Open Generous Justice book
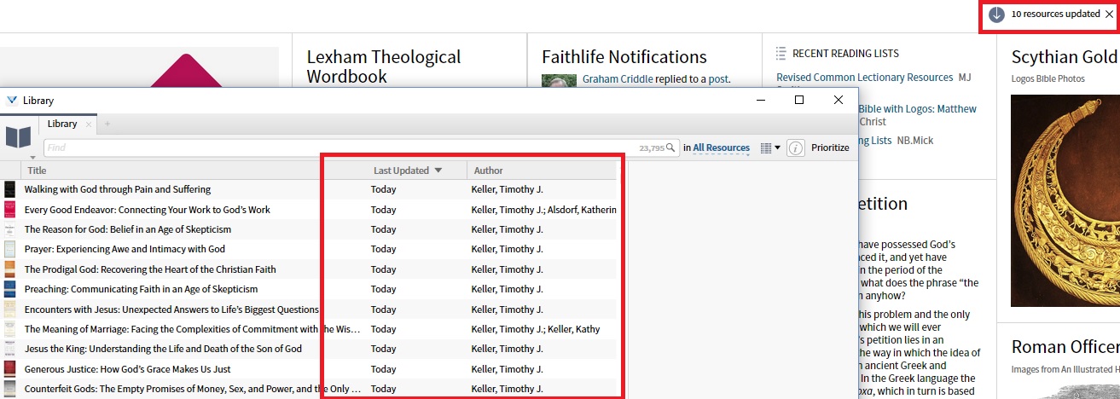The image size is (1120, 399). (127, 369)
